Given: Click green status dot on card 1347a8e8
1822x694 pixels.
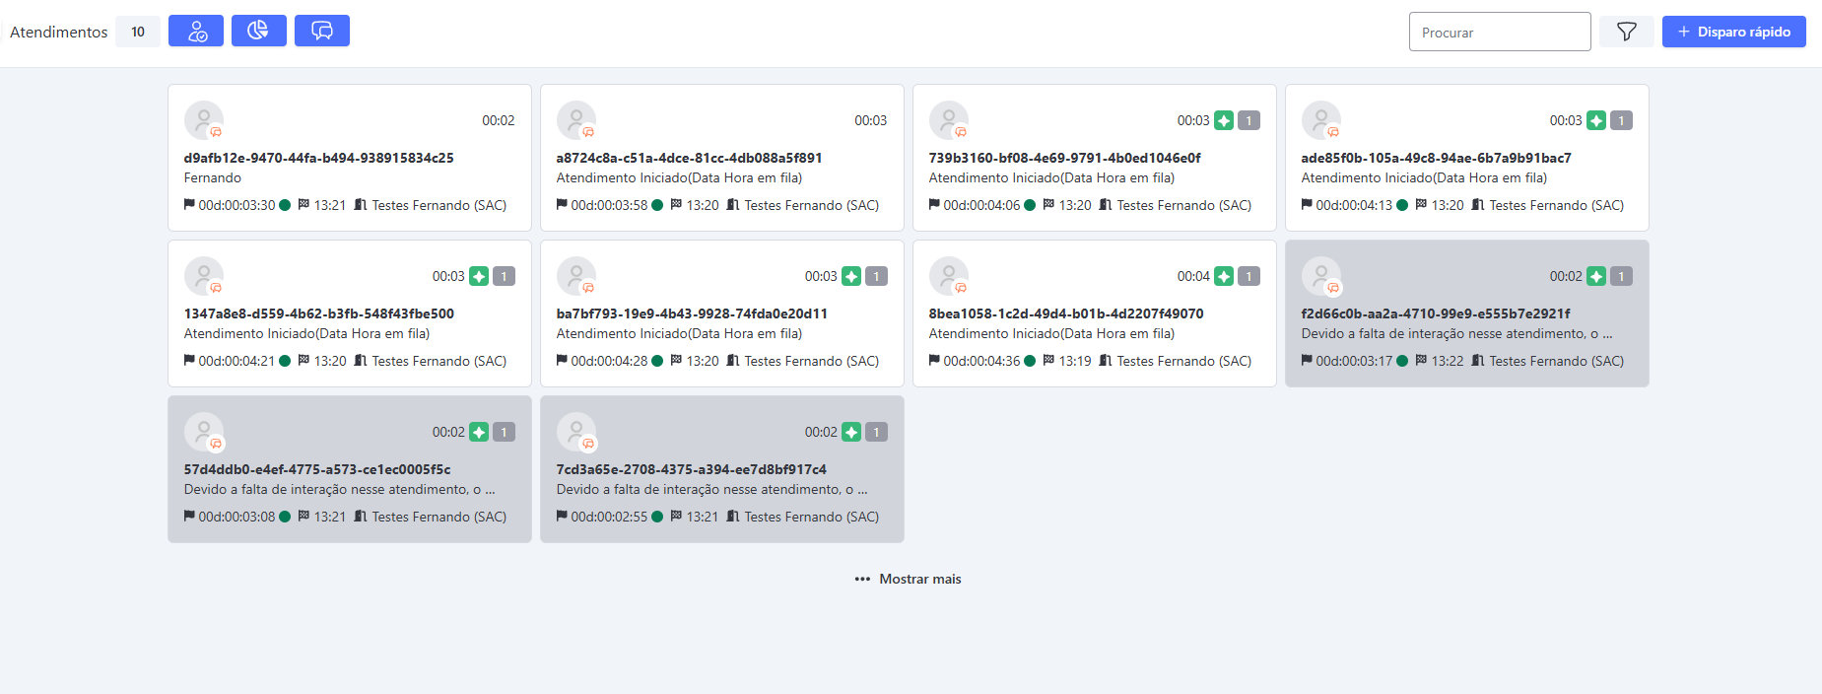Looking at the screenshot, I should tap(285, 361).
